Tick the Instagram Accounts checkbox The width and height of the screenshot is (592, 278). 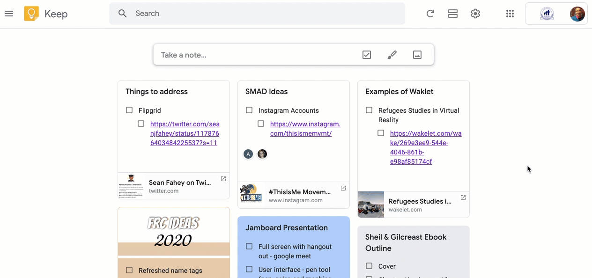tap(249, 110)
